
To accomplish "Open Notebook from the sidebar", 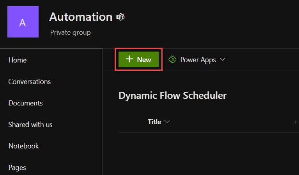I will pyautogui.click(x=24, y=146).
